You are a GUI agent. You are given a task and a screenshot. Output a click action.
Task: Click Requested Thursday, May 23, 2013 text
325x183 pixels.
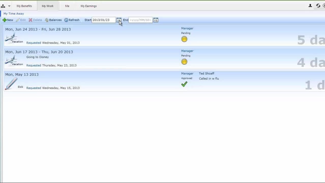[51, 65]
